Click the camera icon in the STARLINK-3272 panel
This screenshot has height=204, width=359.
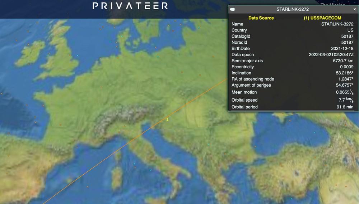click(x=232, y=9)
